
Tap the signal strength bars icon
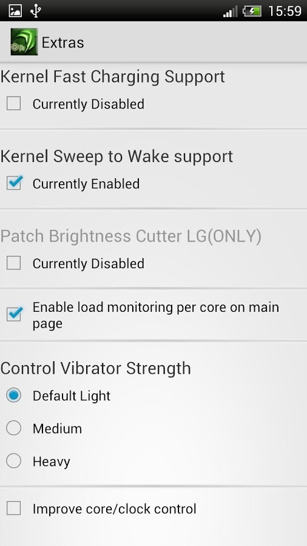click(x=230, y=11)
